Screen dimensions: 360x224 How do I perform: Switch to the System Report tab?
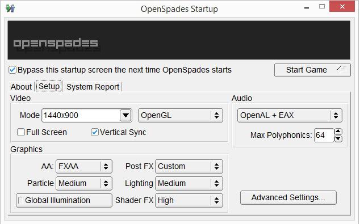coord(93,87)
